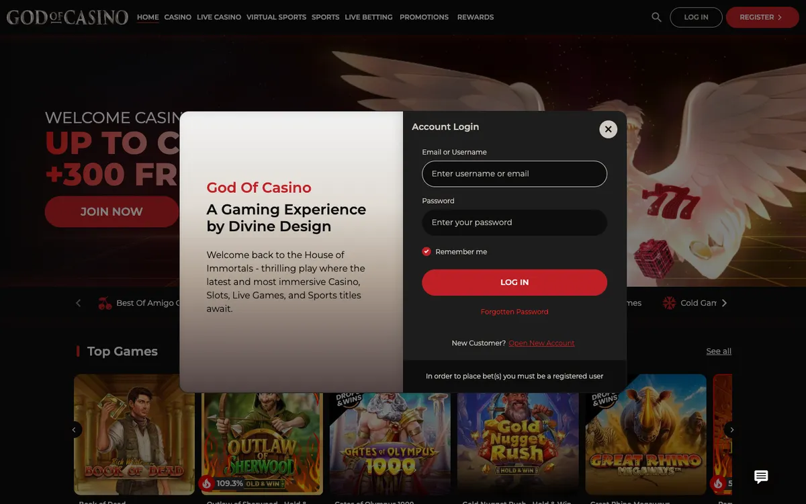Click the 109.3% value on Outlaw card
Screen dimensions: 806x504
[x=230, y=483]
